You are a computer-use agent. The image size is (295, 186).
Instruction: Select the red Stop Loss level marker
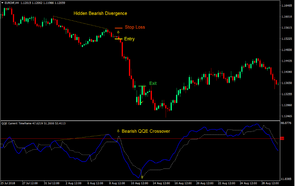click(x=118, y=28)
